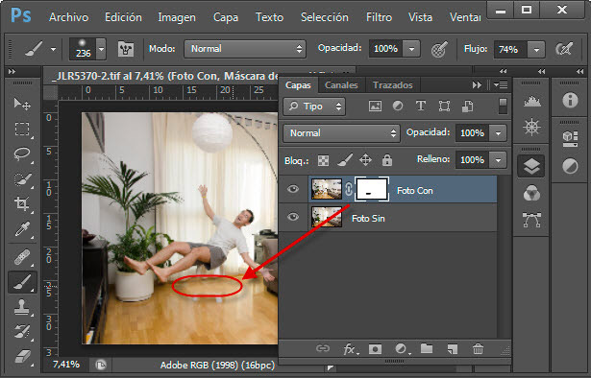
Task: Open the Brush panel toggle icon
Action: (126, 49)
